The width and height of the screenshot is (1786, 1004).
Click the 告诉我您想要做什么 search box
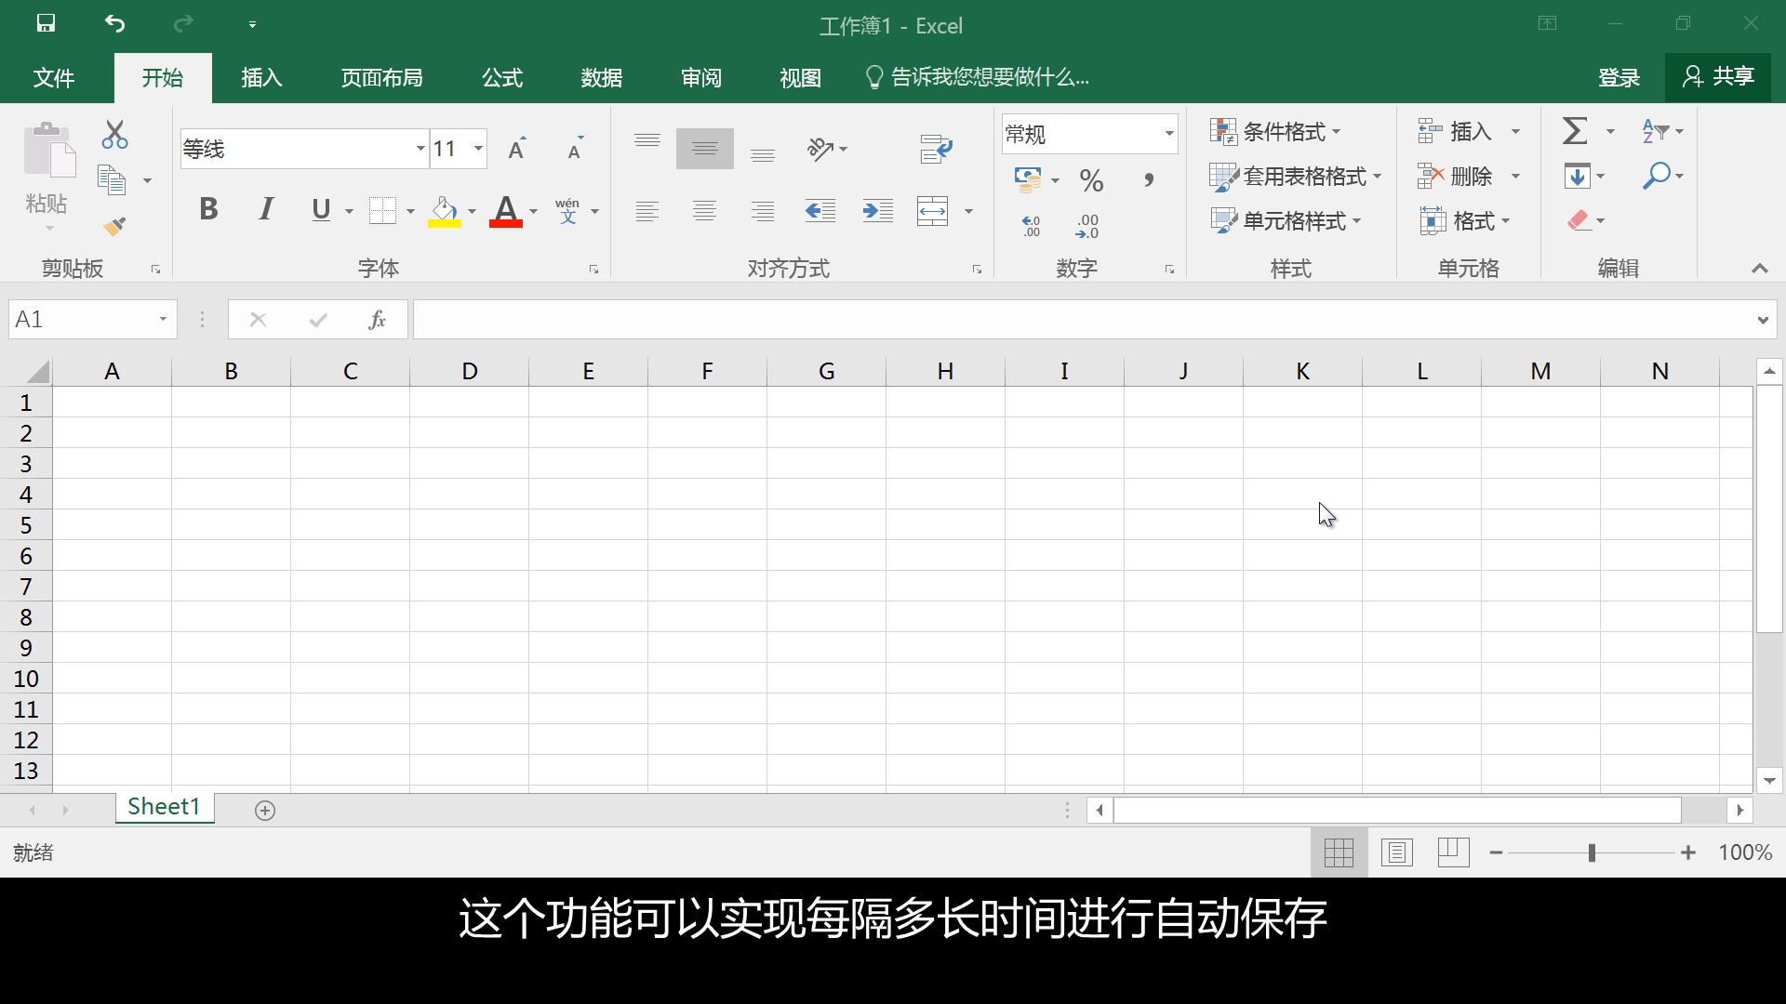pyautogui.click(x=977, y=77)
